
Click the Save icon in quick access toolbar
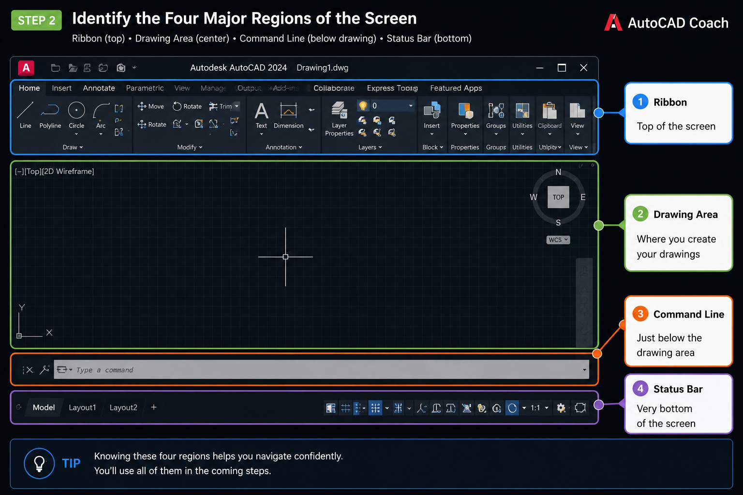(x=87, y=68)
